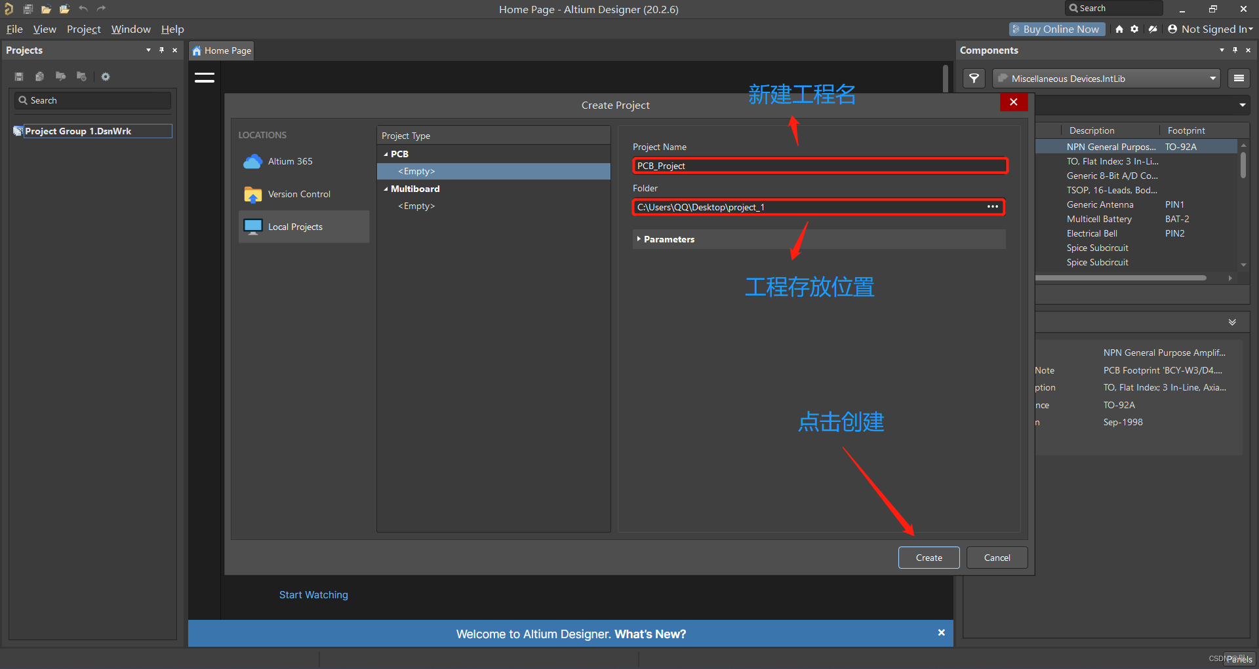Open the Help menu
The width and height of the screenshot is (1259, 669).
point(172,29)
